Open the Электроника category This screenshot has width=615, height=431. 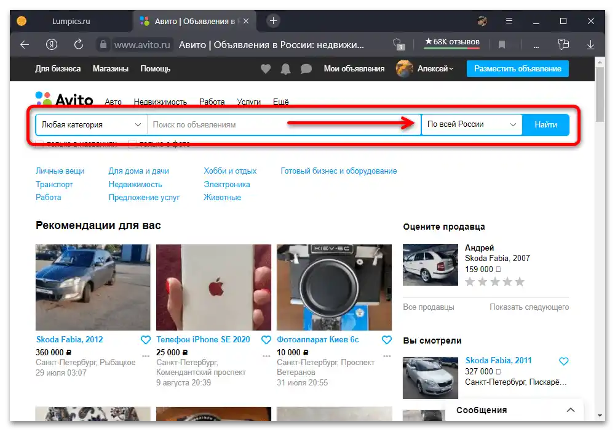coord(227,185)
